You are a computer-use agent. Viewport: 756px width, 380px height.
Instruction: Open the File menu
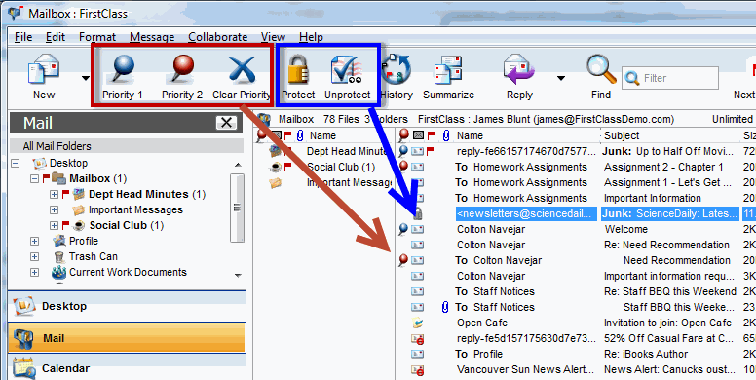23,37
